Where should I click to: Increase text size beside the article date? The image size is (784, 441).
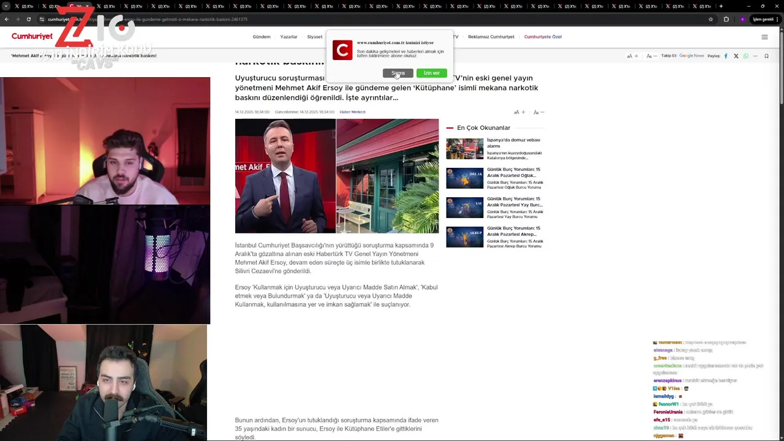(x=519, y=112)
